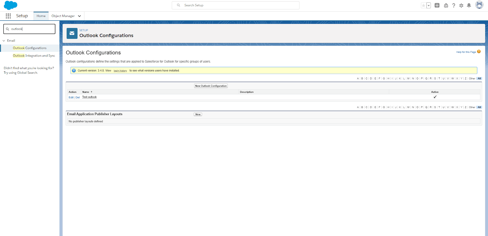Click the Search Setup field

click(x=238, y=5)
